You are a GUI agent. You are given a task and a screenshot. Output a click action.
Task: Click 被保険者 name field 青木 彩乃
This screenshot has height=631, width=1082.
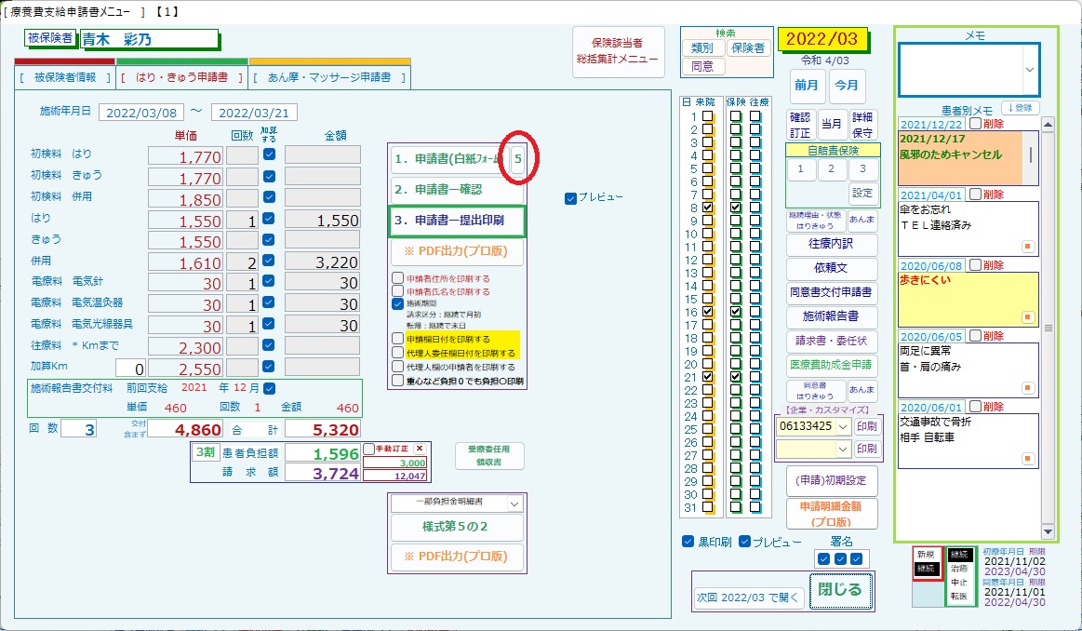[150, 39]
